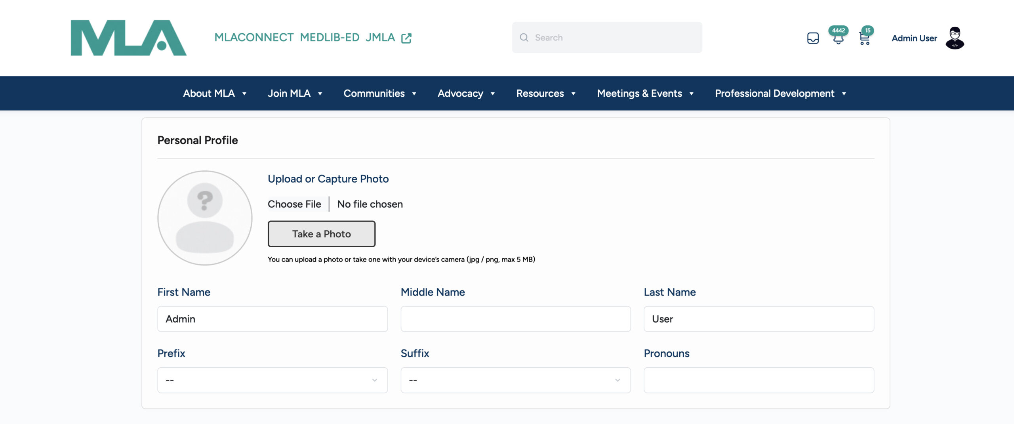Click the Admin User avatar icon
This screenshot has width=1014, height=424.
pyautogui.click(x=955, y=38)
